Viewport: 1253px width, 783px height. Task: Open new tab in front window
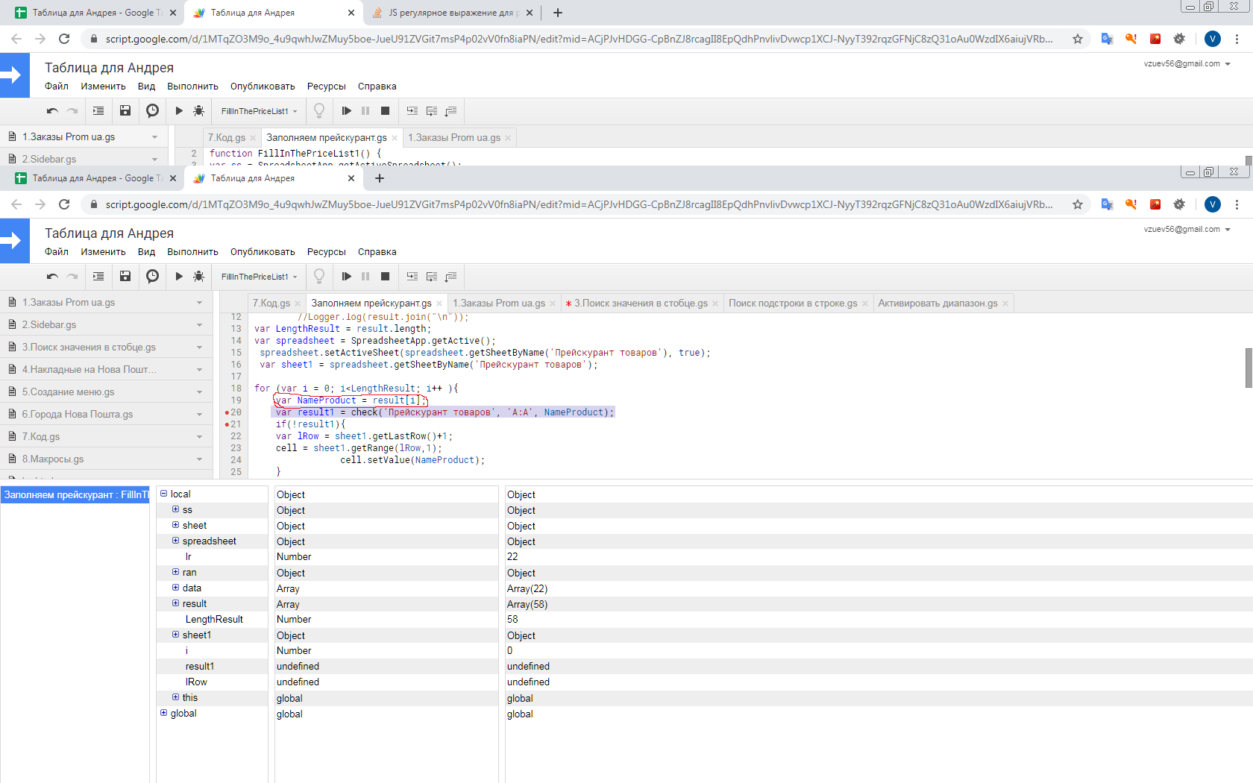pos(380,178)
